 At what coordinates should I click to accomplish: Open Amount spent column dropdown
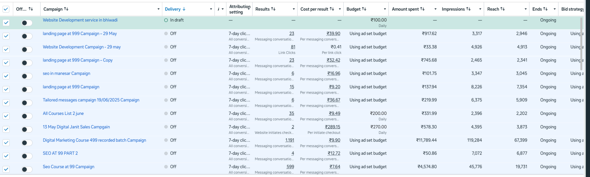[x=435, y=9]
